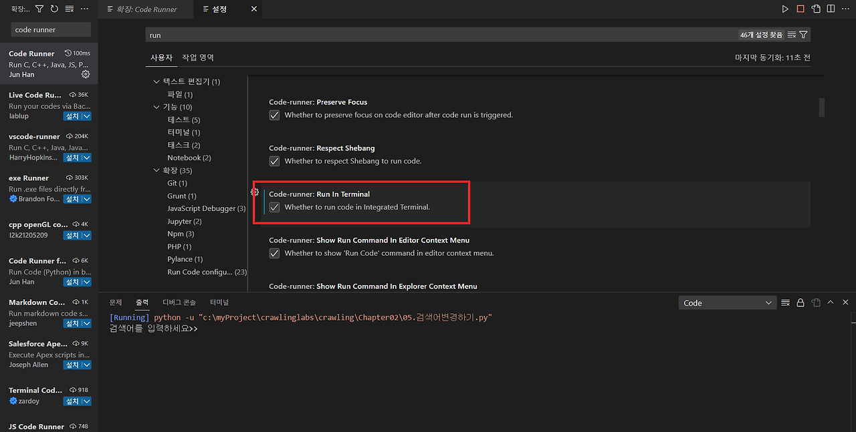Open the Code output channel dropdown
The width and height of the screenshot is (856, 432).
click(x=728, y=302)
